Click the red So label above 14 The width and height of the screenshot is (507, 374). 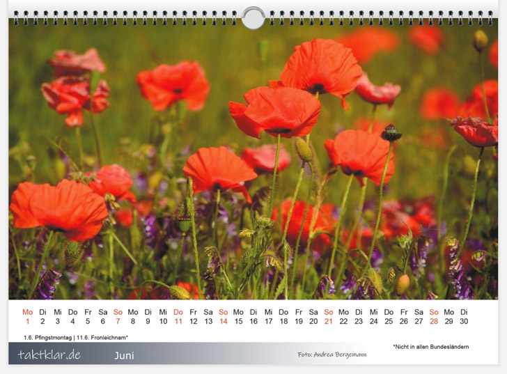224,312
